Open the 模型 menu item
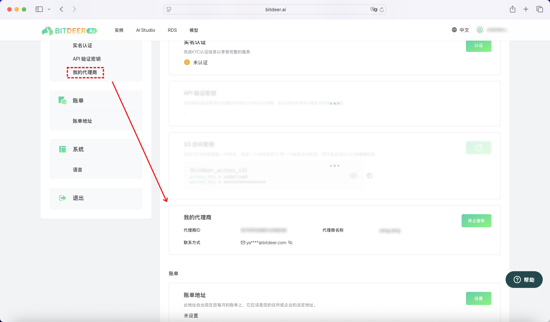Viewport: 550px width, 322px height. click(194, 30)
